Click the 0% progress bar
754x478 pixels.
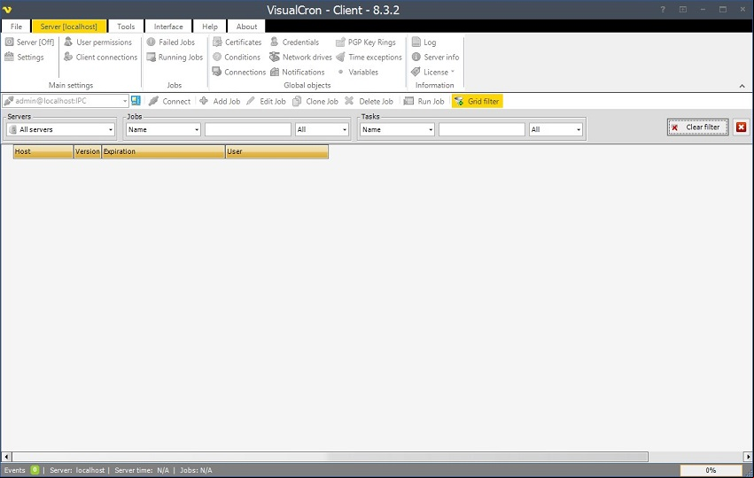point(711,470)
